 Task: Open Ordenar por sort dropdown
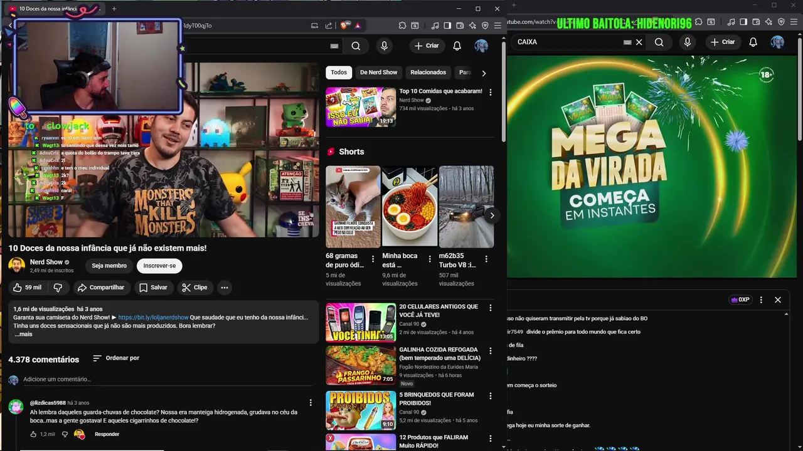pos(116,358)
